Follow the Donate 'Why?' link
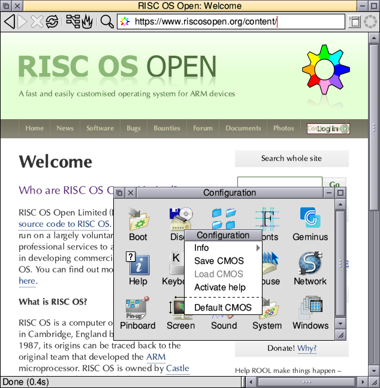Image resolution: width=380 pixels, height=388 pixels. (x=307, y=348)
